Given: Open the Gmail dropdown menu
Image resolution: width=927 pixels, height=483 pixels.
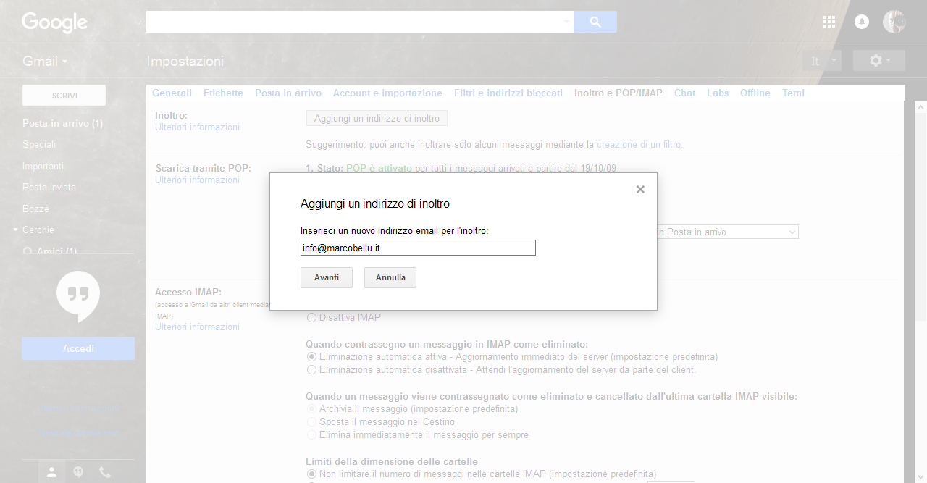Looking at the screenshot, I should click(45, 62).
